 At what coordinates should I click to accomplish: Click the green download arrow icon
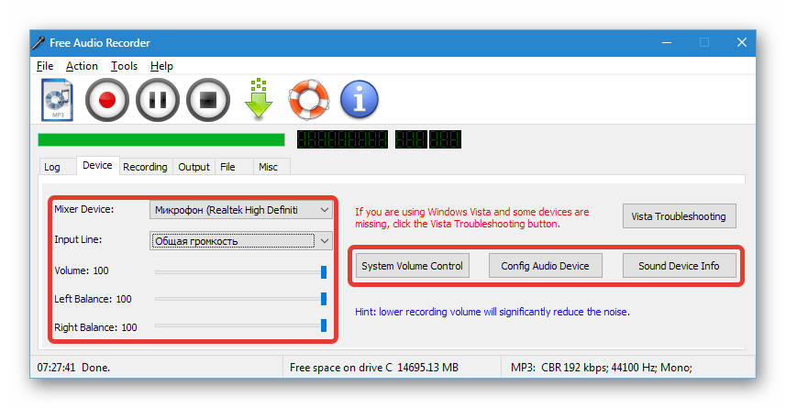[x=259, y=99]
